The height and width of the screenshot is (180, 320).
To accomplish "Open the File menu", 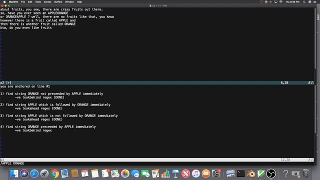I will click(23, 2).
